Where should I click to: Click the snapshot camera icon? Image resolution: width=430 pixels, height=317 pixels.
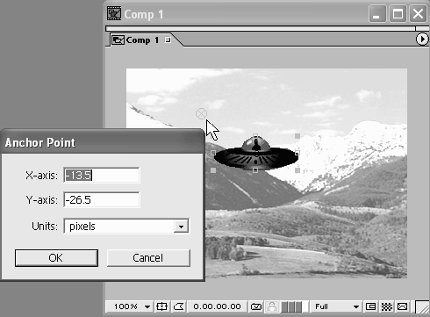pyautogui.click(x=256, y=306)
